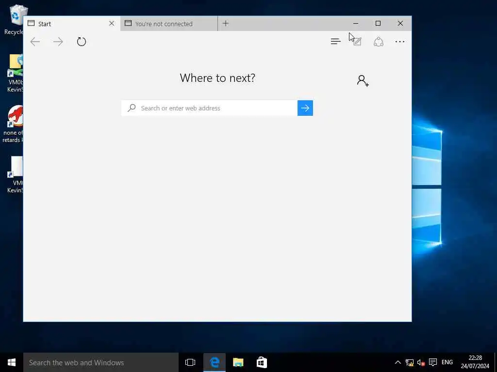Image resolution: width=497 pixels, height=372 pixels.
Task: Select the ENG language indicator
Action: tap(447, 362)
